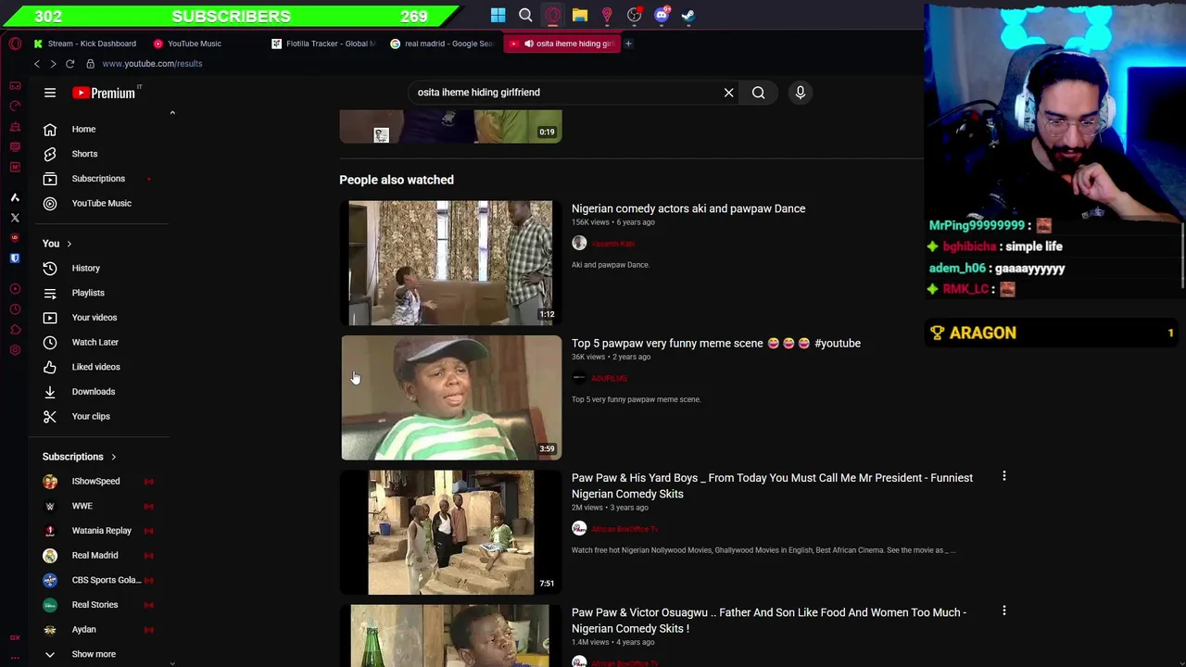The image size is (1186, 667).
Task: Click the uBlock shield icon in sidebar
Action: tap(15, 238)
